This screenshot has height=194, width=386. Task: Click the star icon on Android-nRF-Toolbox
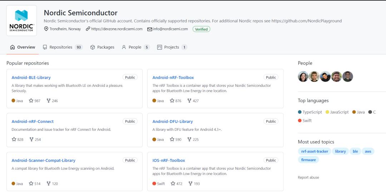pos(172,101)
